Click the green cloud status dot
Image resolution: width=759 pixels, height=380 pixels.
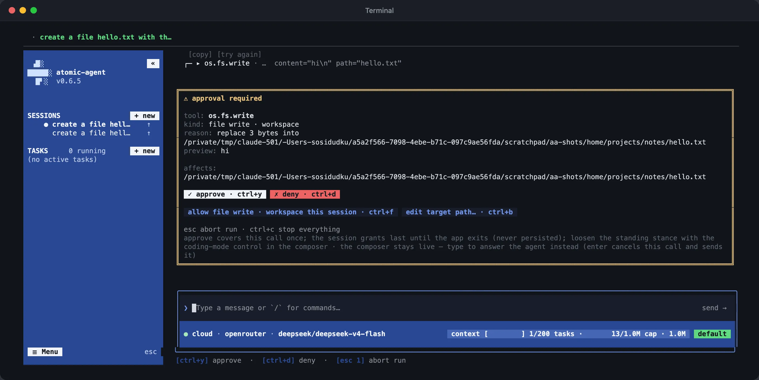(x=186, y=334)
